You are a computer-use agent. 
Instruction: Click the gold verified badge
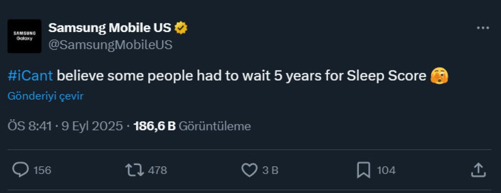click(x=181, y=28)
